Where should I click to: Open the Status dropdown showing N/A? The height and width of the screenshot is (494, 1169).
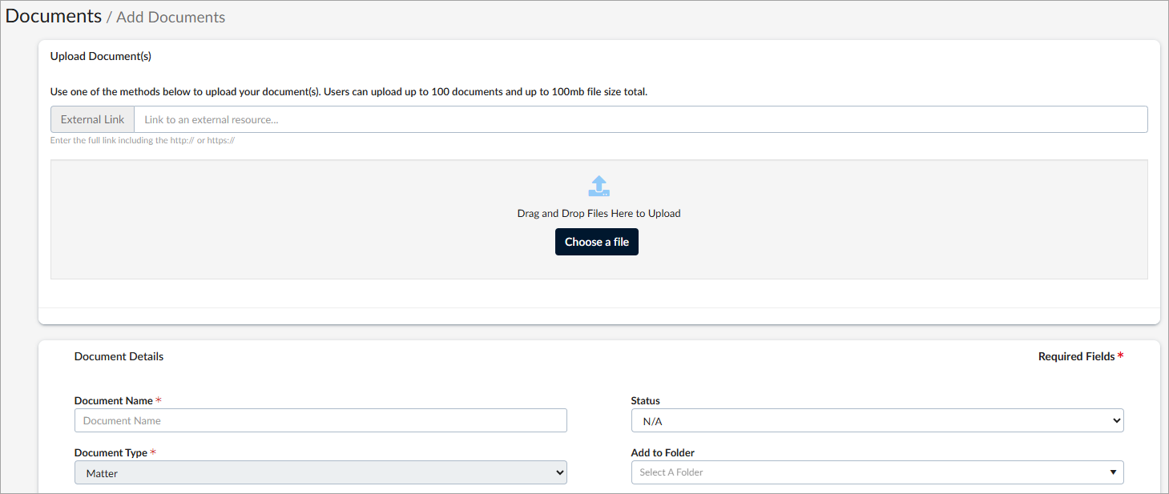877,420
